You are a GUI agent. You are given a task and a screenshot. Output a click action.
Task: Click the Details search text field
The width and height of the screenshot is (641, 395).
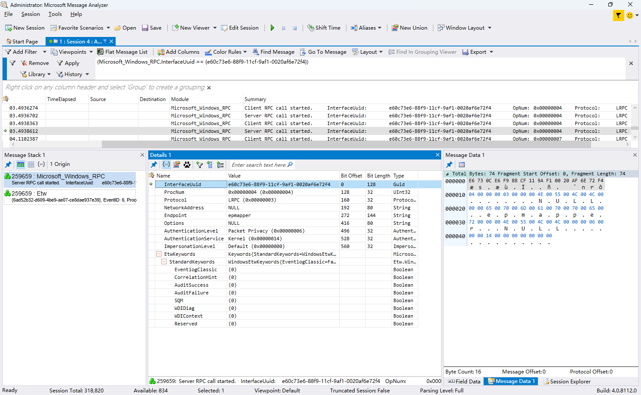click(x=259, y=165)
